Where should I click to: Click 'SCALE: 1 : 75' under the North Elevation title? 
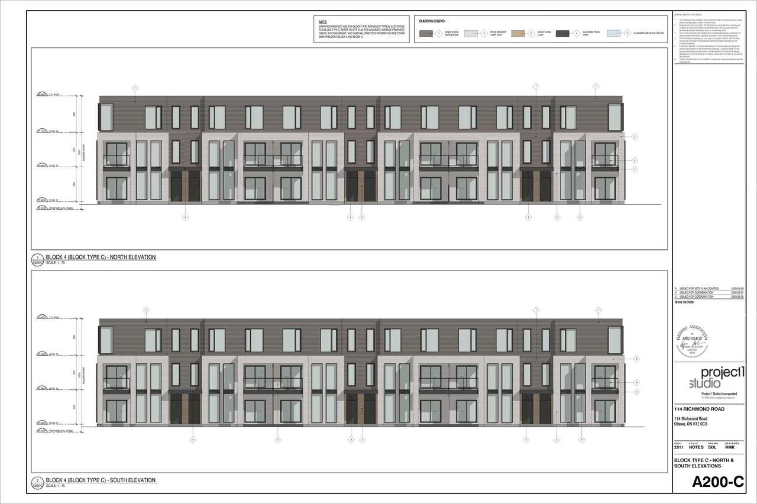click(x=56, y=263)
